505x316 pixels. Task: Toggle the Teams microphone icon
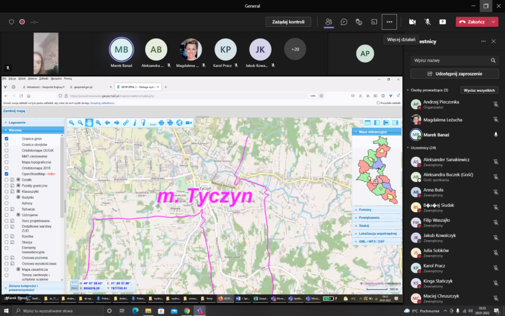427,22
